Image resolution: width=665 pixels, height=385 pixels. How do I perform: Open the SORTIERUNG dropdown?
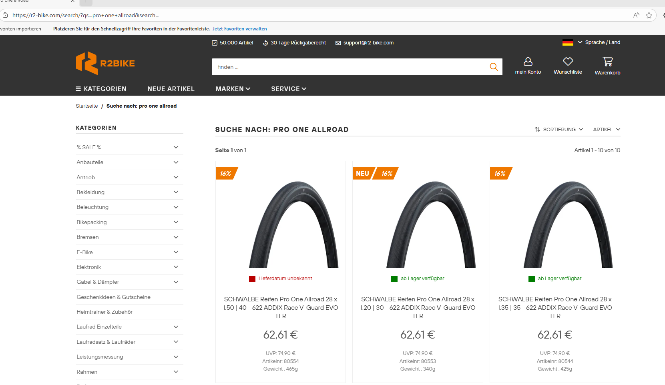pos(559,129)
